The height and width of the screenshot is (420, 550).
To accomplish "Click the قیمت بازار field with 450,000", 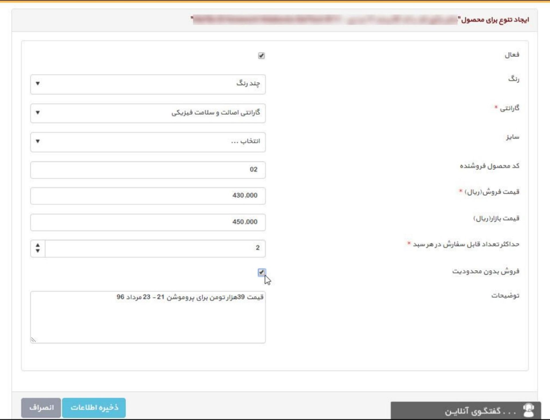I will [148, 222].
